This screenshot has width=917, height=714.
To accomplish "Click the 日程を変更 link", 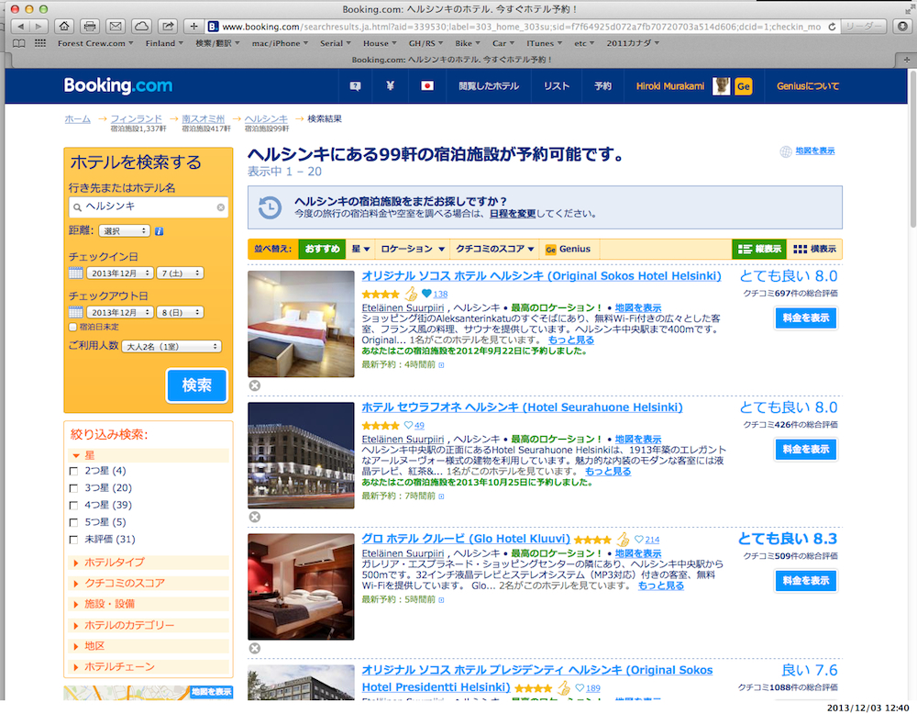I will 513,214.
